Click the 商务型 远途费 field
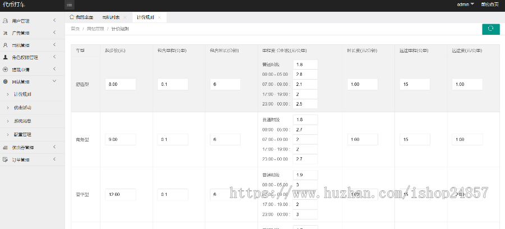This screenshot has height=229, width=505. (x=467, y=139)
